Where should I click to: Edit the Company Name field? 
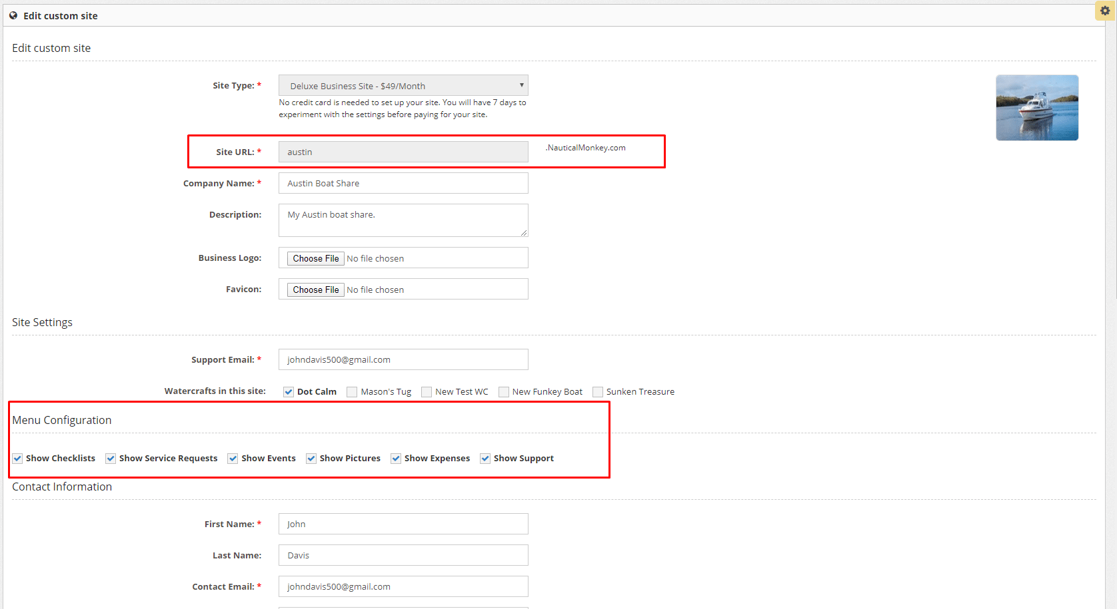[x=403, y=183]
